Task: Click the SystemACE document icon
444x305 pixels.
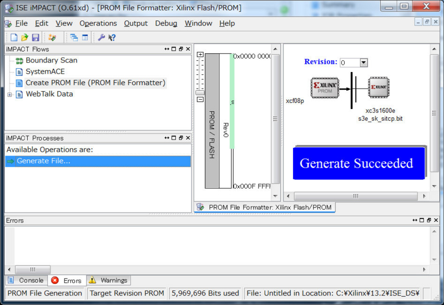Action: click(19, 72)
